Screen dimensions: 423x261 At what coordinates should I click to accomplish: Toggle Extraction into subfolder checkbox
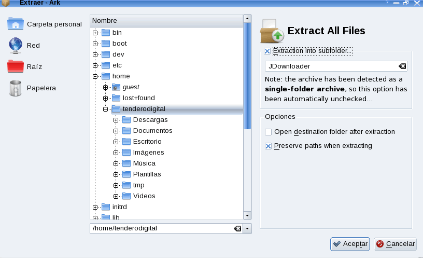point(267,51)
